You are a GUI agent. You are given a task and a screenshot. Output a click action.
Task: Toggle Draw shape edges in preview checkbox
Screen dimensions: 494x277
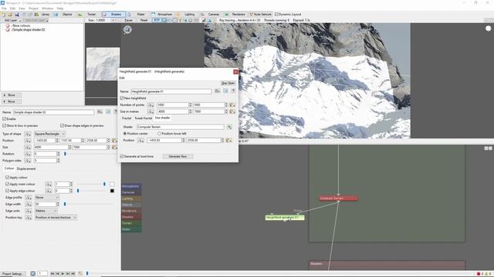tap(62, 125)
